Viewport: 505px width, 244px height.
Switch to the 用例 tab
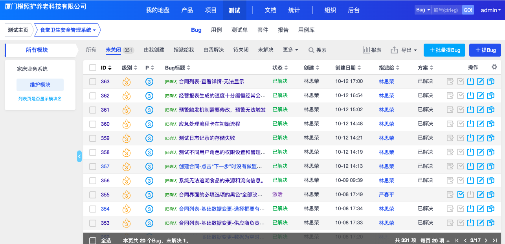[216, 30]
